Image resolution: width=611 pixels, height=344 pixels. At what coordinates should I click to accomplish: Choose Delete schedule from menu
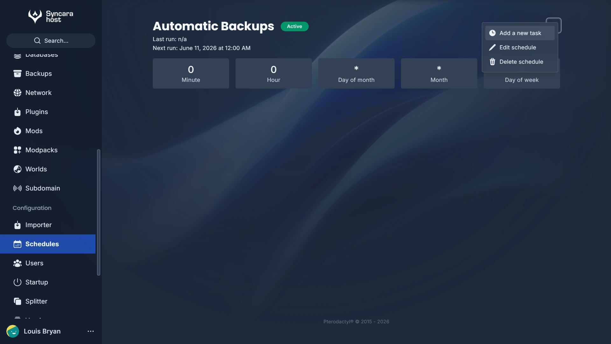(520, 62)
